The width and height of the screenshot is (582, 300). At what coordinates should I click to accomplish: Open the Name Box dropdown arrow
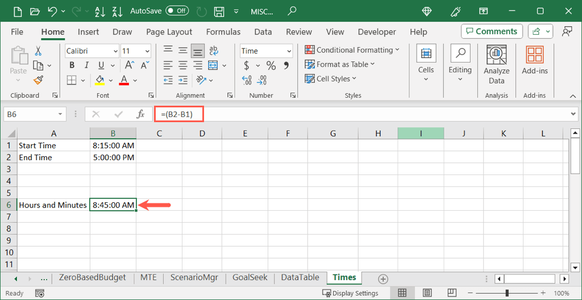point(60,115)
